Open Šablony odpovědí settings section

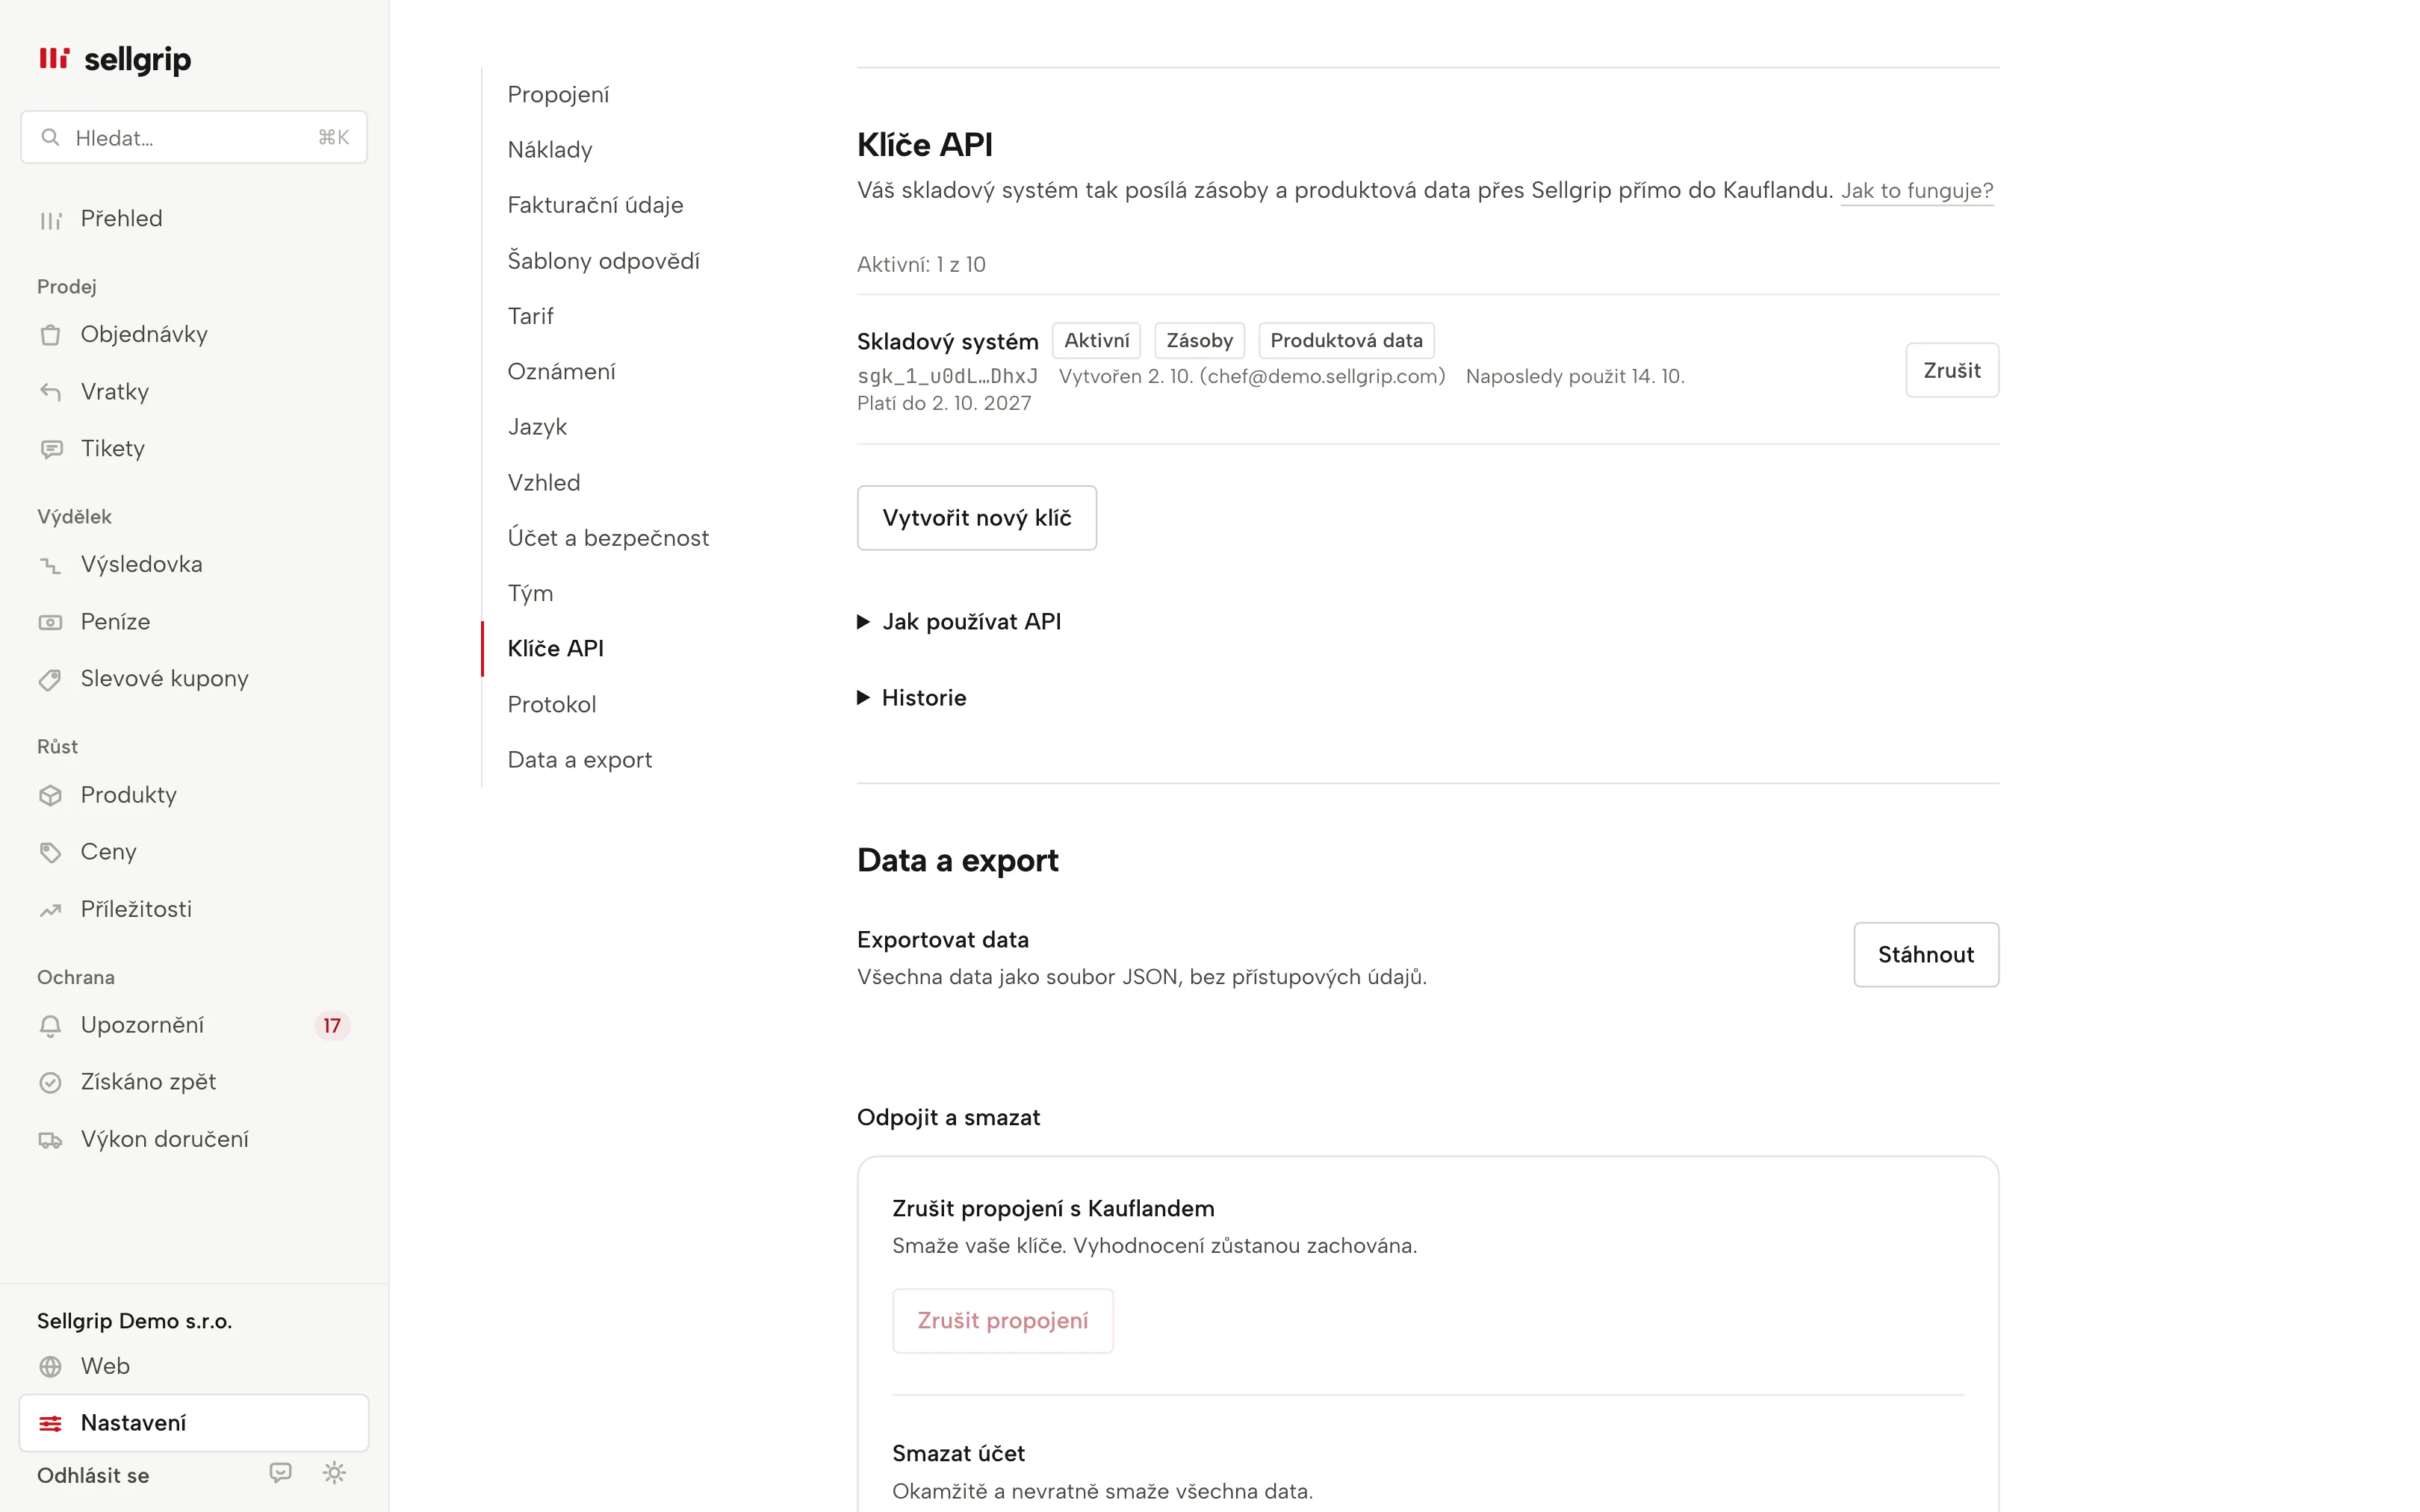tap(603, 261)
